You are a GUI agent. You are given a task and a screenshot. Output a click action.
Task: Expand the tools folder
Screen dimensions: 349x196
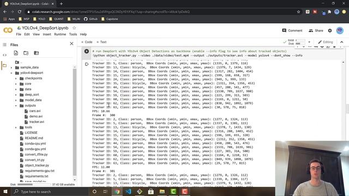click(16, 127)
